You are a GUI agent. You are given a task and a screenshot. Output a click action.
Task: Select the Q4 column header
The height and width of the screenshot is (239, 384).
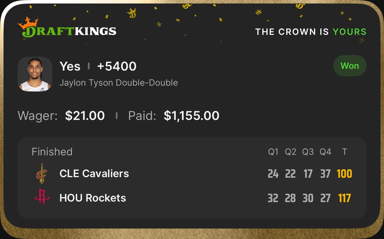click(325, 152)
